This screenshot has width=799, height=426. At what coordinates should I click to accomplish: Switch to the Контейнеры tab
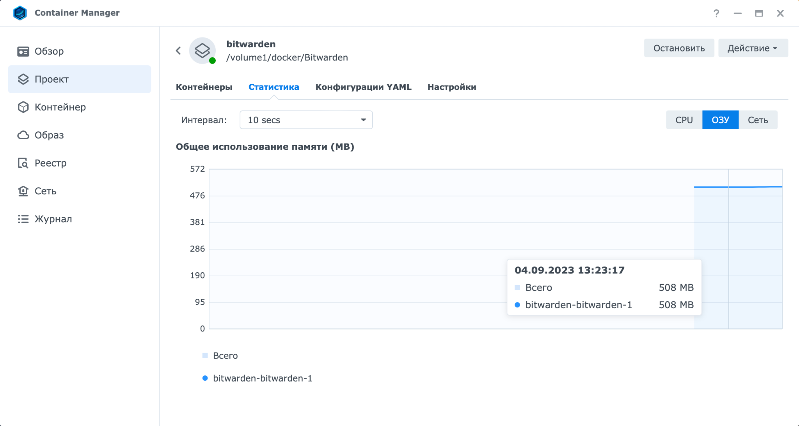pyautogui.click(x=204, y=87)
